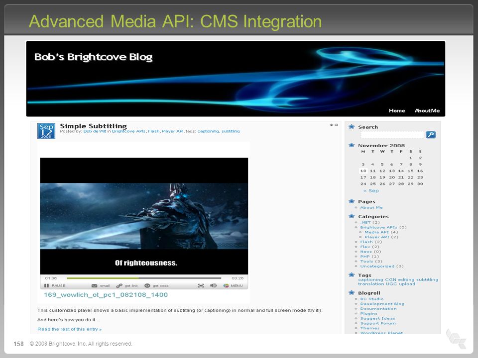Open the Flex category
Viewport: 478px width, 358px height.
pyautogui.click(x=365, y=247)
